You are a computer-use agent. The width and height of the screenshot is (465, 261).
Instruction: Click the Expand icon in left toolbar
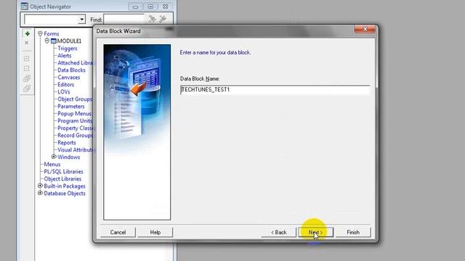click(27, 59)
